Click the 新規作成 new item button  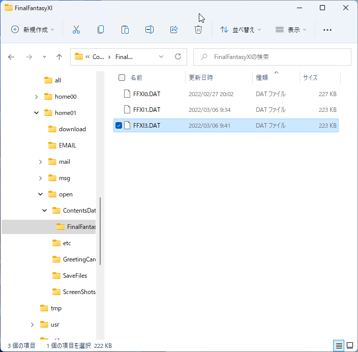(x=33, y=30)
